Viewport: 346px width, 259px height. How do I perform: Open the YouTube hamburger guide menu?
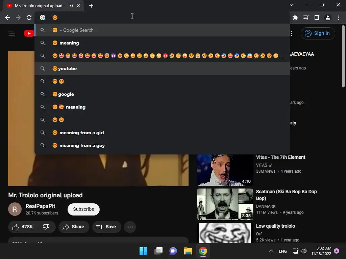pos(12,33)
